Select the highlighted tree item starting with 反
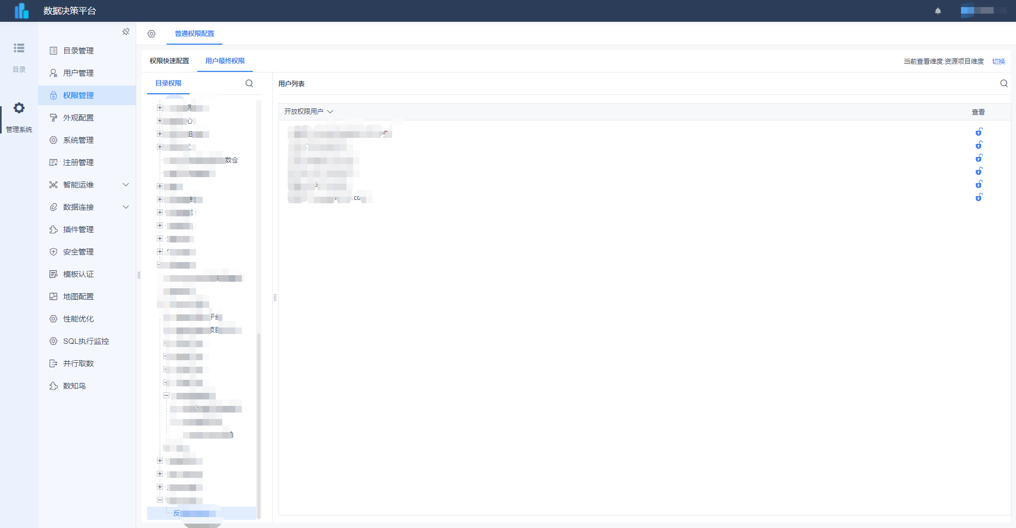1016x528 pixels. pyautogui.click(x=202, y=513)
